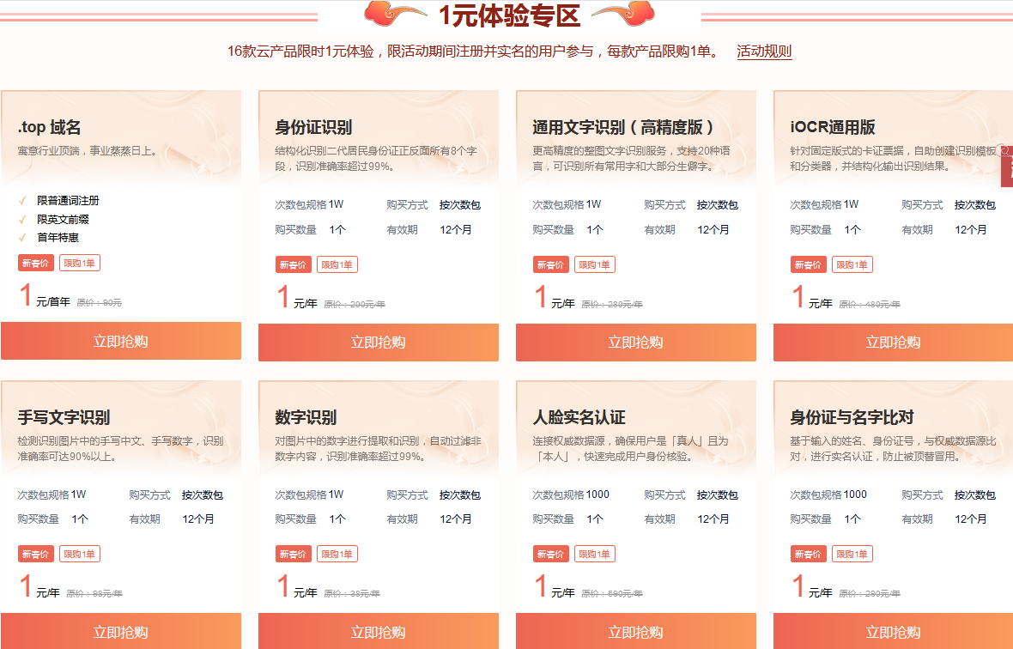1013x649 pixels.
Task: Click 立即抢购 for 身份证与名字比对
Action: tap(893, 632)
